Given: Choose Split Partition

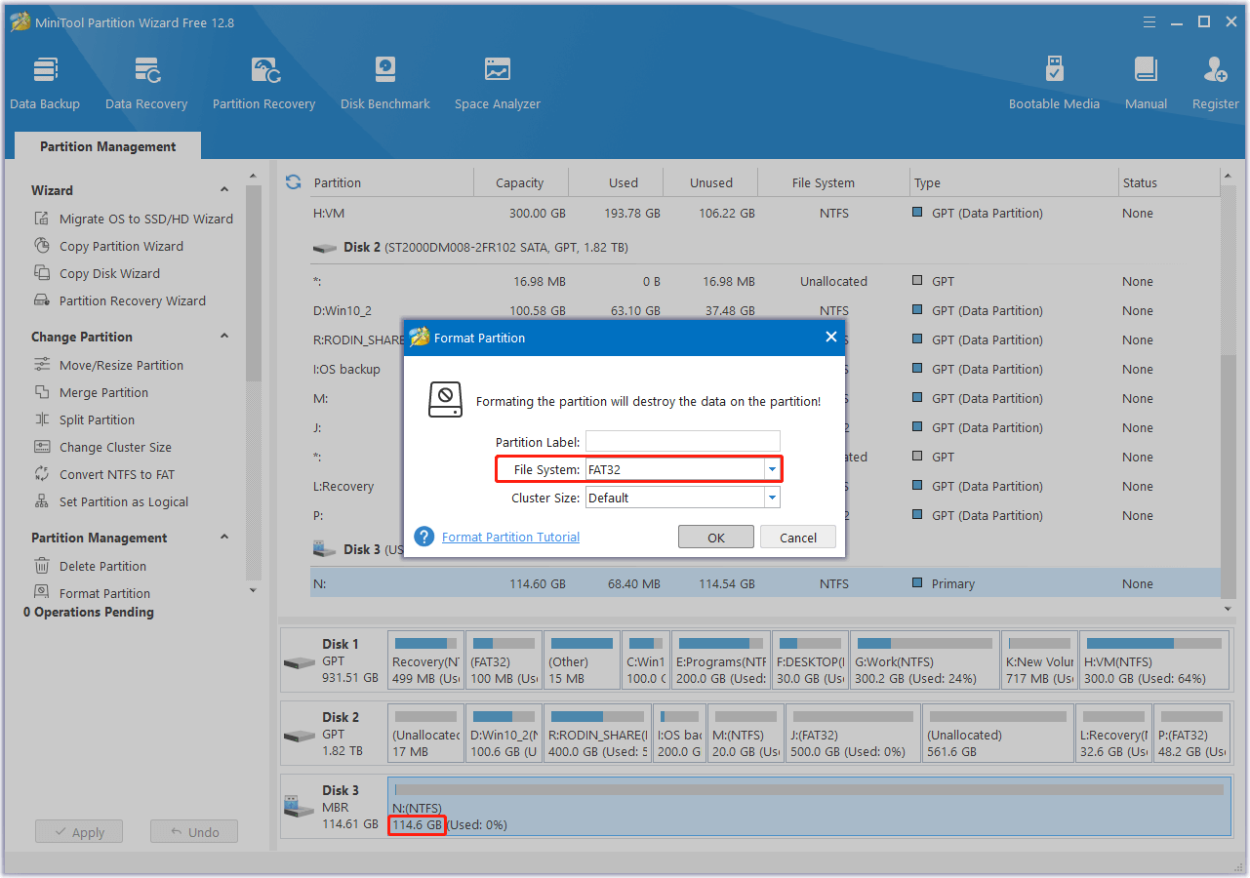Looking at the screenshot, I should point(84,419).
